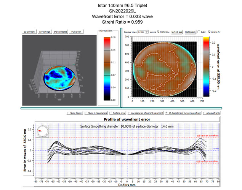The image size is (242, 190).
Task: Select the All wavefronts radio option
Action: [205, 113]
